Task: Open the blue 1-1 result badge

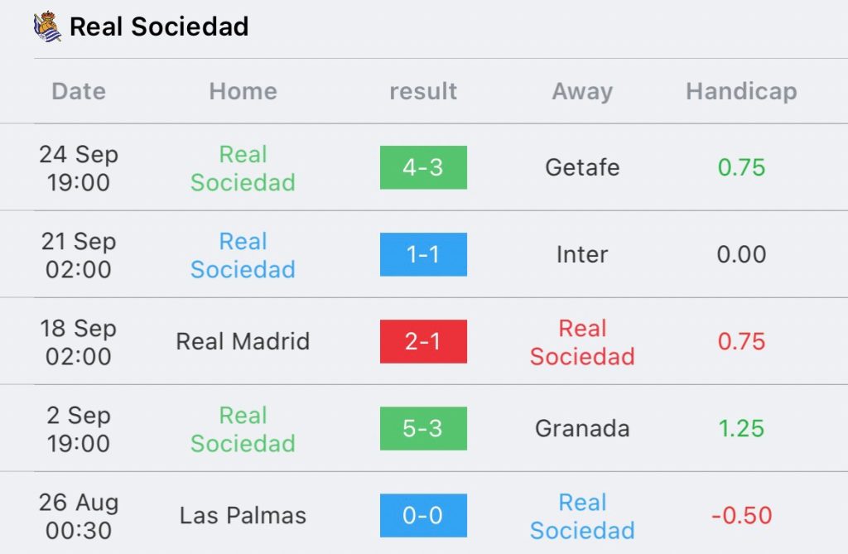Action: click(x=423, y=255)
